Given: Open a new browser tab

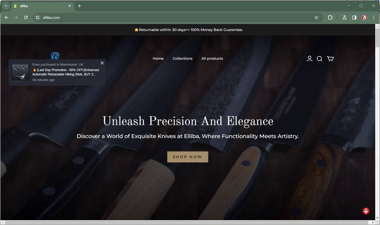Looking at the screenshot, I should 80,6.
